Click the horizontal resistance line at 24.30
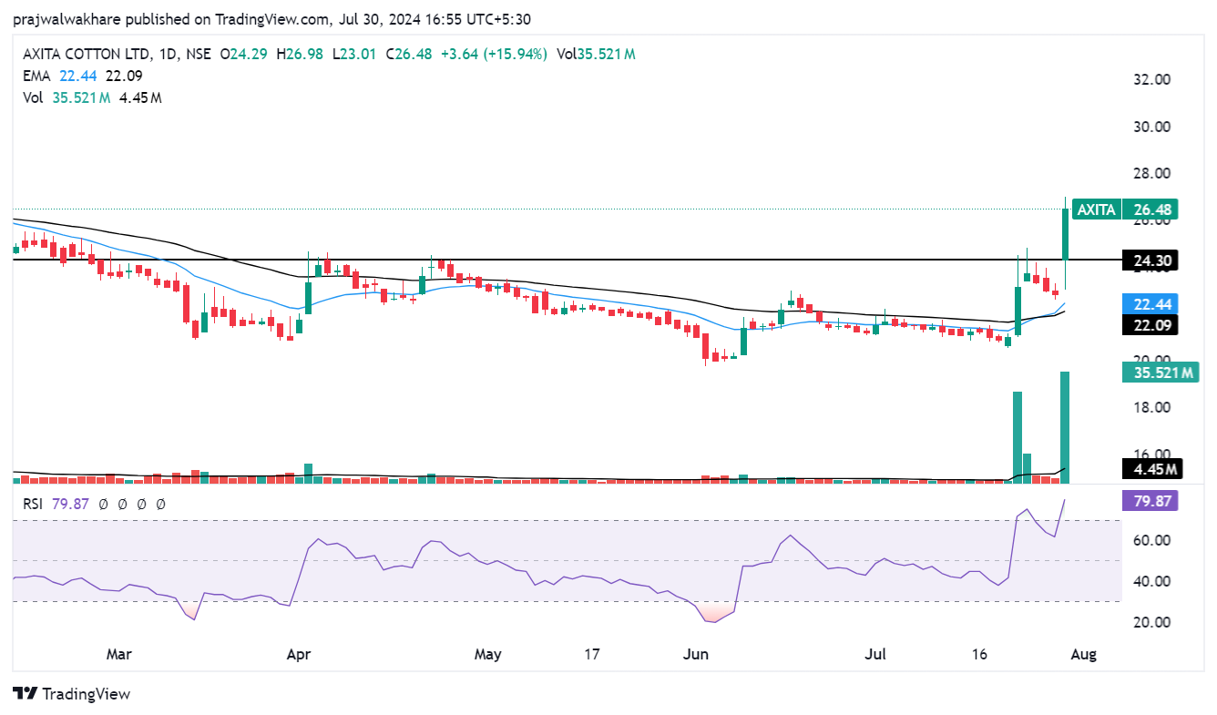The width and height of the screenshot is (1217, 715). [547, 260]
